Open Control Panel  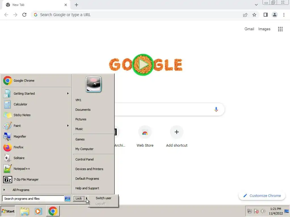tap(93, 159)
